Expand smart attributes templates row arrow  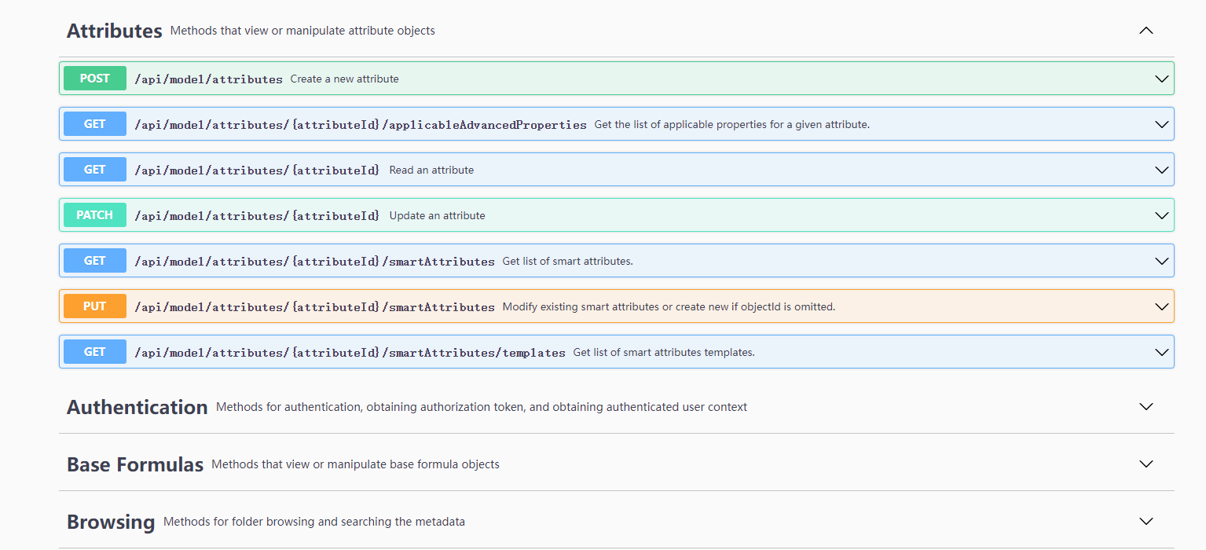[1161, 352]
